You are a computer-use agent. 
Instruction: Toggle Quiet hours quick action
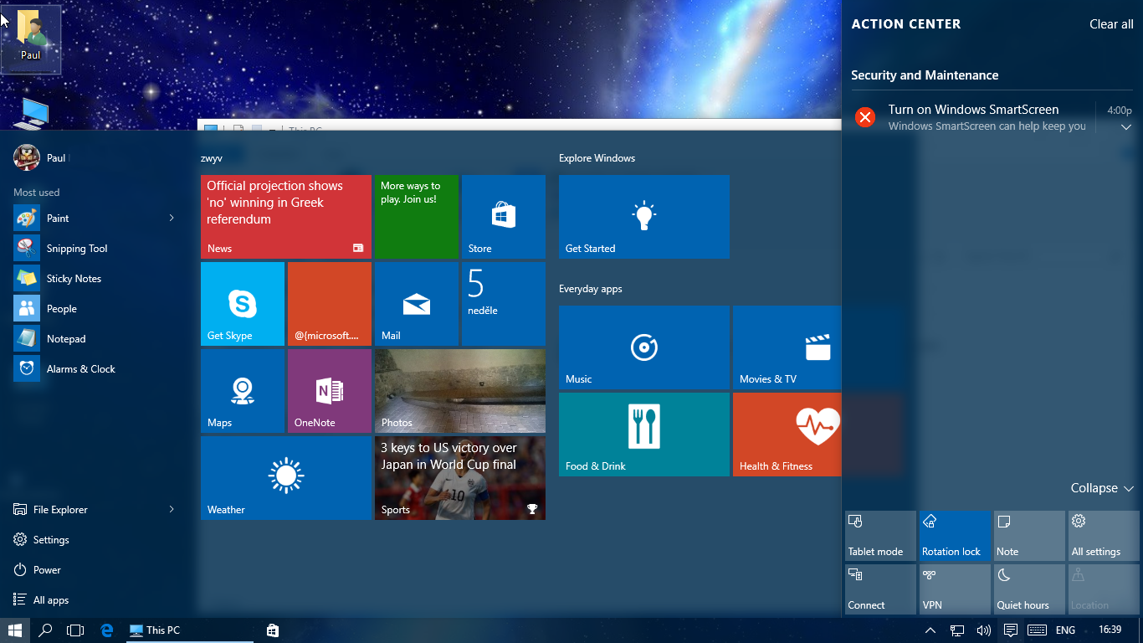tap(1029, 589)
